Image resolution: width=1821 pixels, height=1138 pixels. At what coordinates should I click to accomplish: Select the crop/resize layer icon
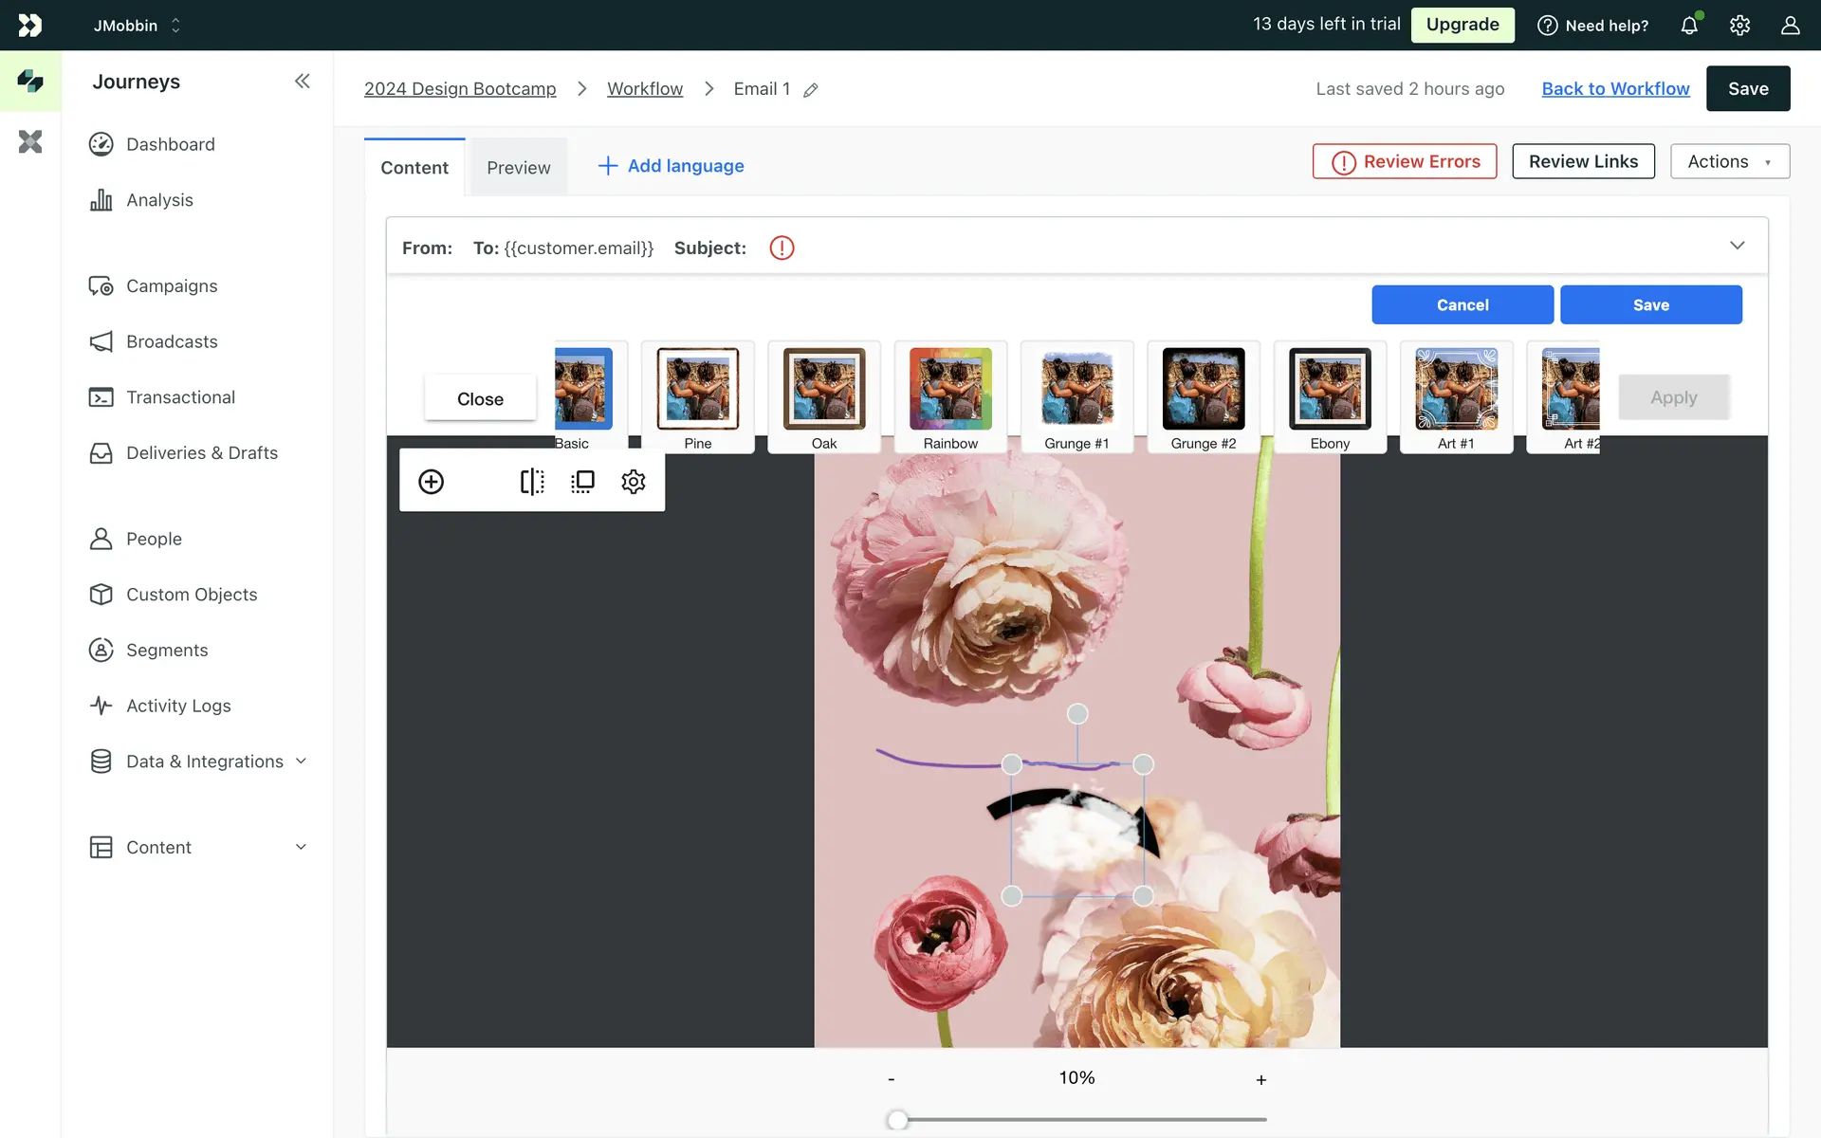(582, 482)
